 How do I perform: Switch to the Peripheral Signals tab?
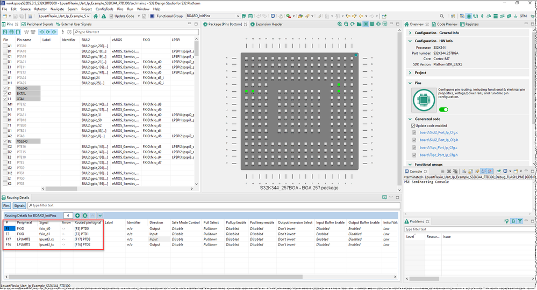coord(39,24)
